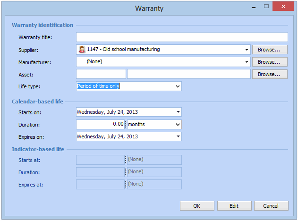The height and width of the screenshot is (221, 298).
Task: Browse for a supplier
Action: click(269, 50)
